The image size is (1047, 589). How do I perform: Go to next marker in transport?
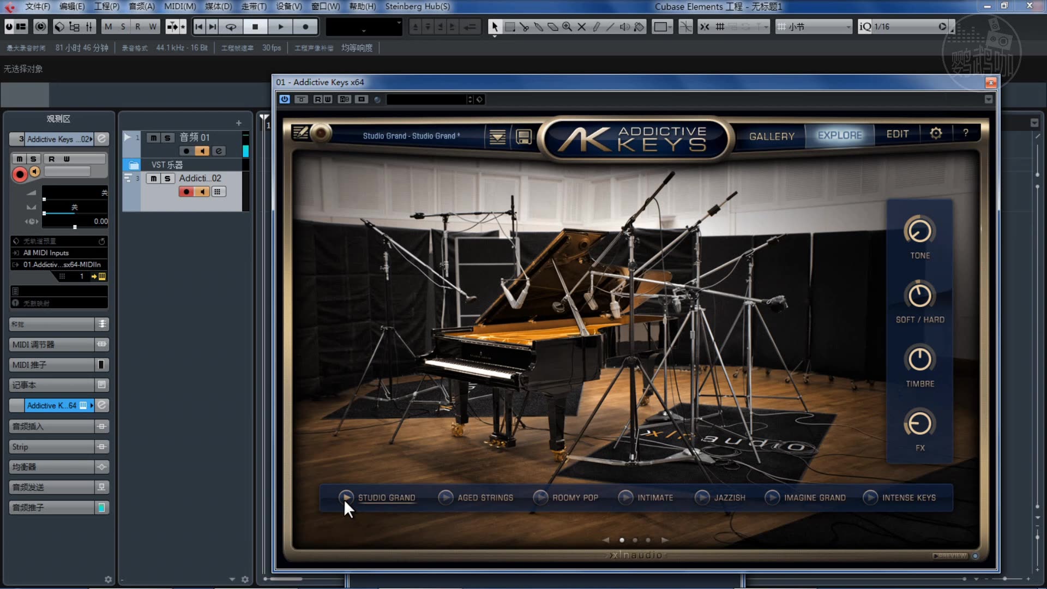point(213,27)
